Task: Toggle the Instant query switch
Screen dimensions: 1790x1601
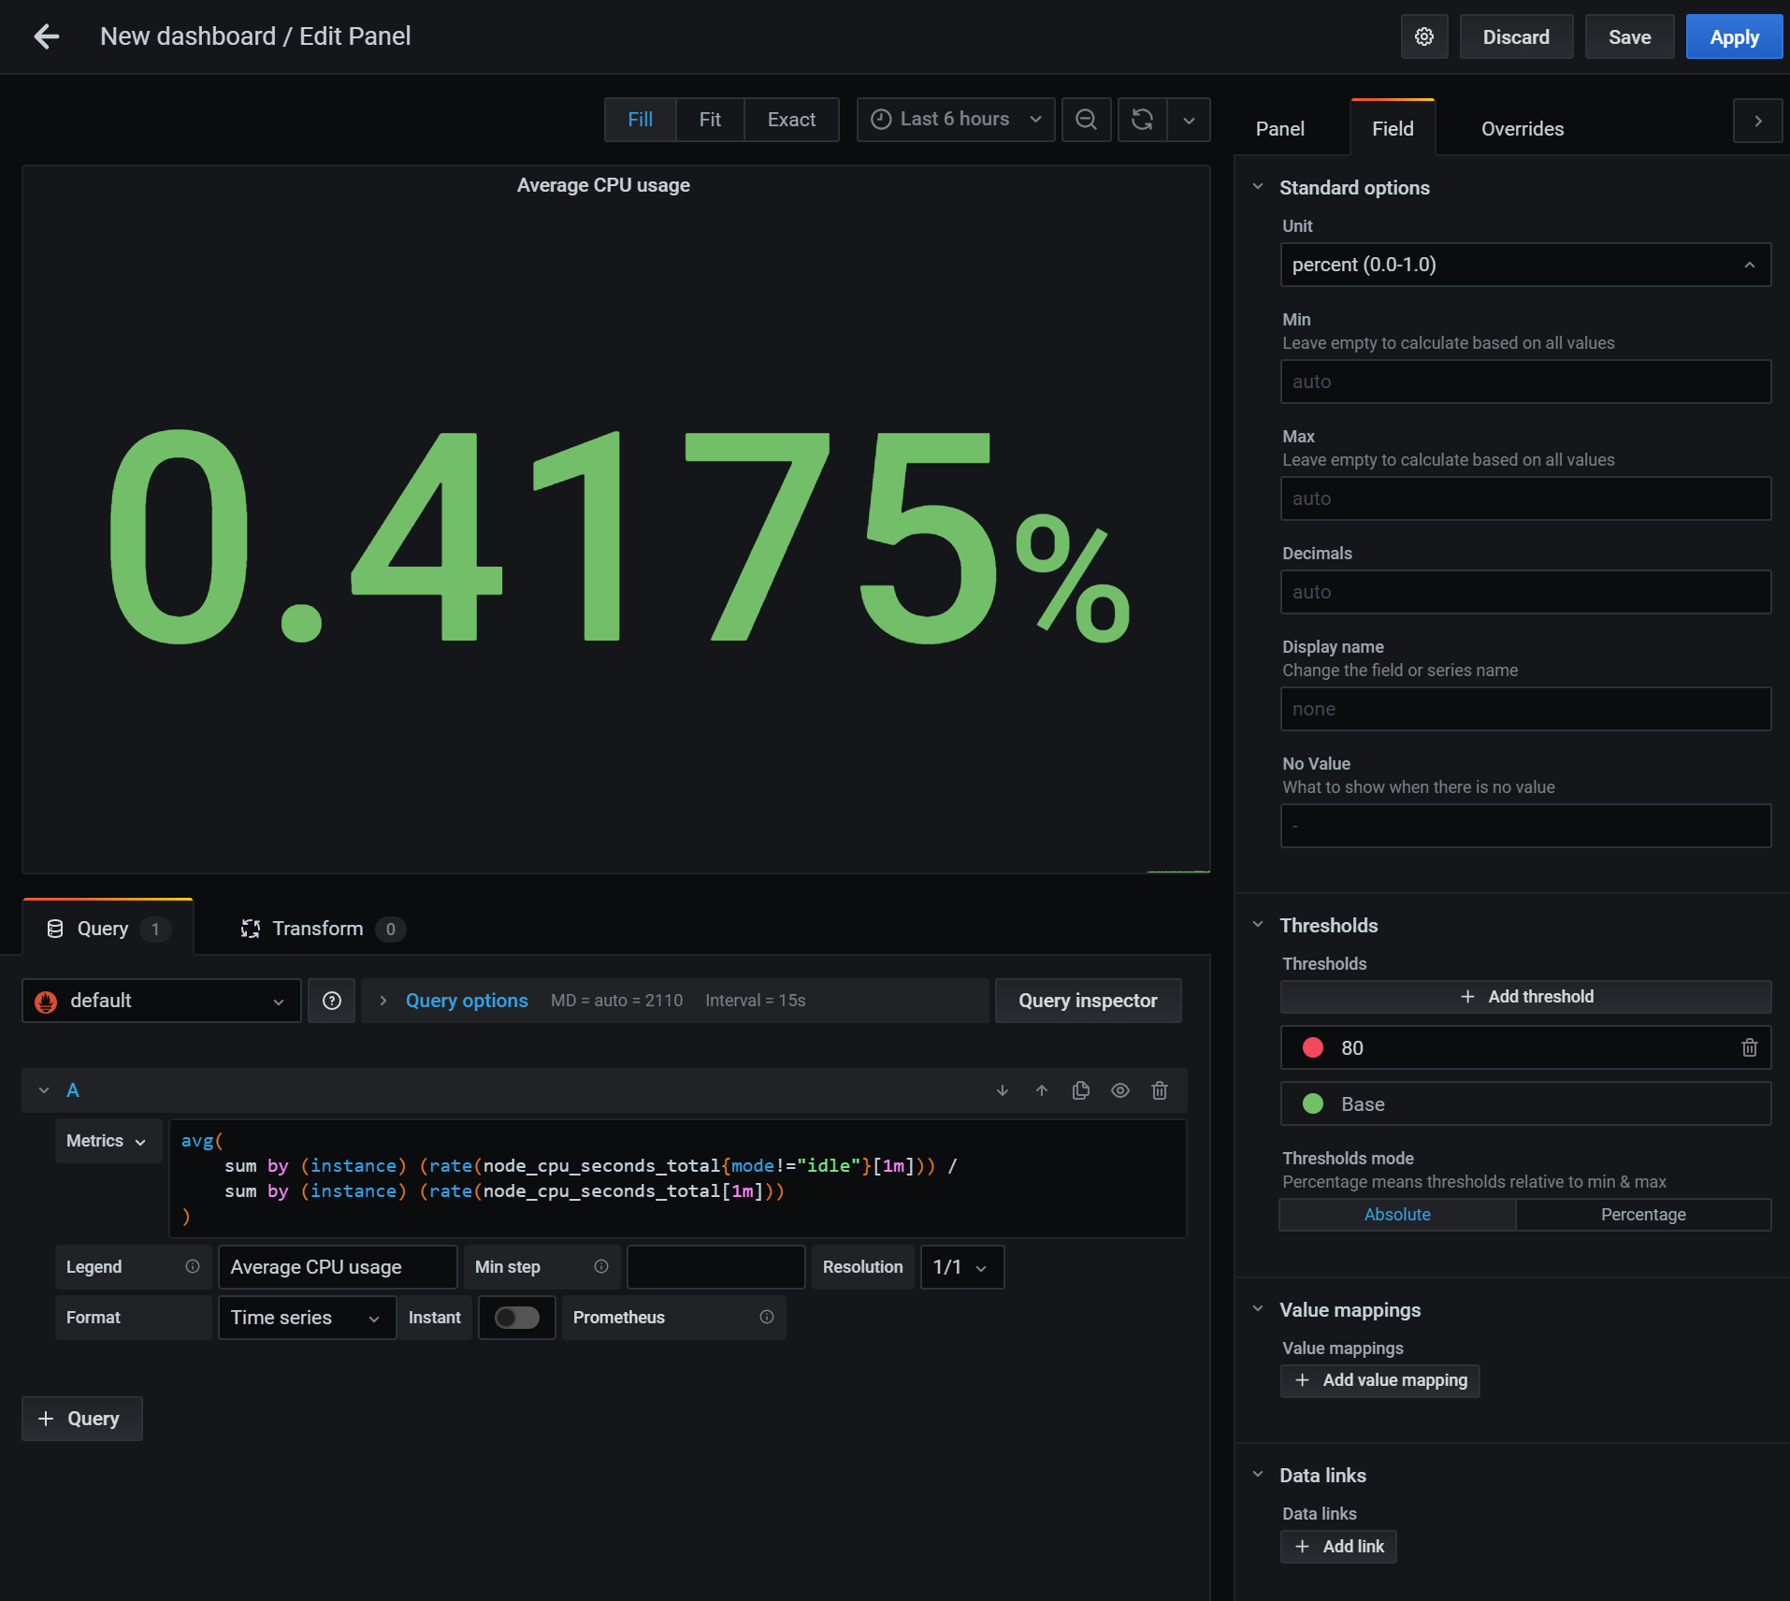Action: tap(516, 1318)
